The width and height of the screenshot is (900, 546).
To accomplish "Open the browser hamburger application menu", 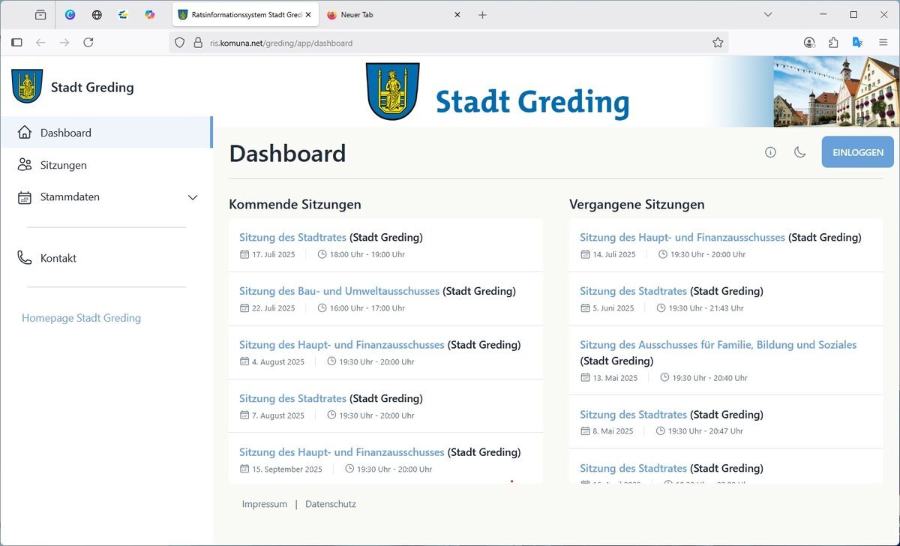I will pyautogui.click(x=883, y=43).
